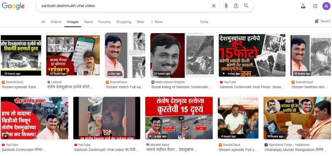Expand the More search filters menu
Screen dimensions: 332x156
pos(157,22)
